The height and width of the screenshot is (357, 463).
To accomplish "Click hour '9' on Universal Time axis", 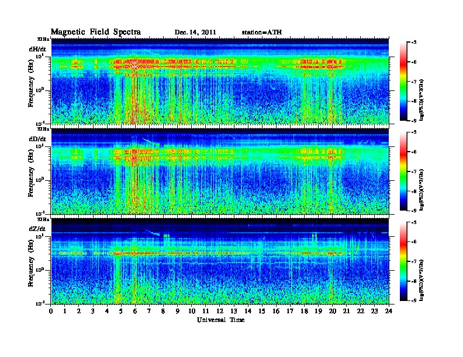I will pos(178,311).
